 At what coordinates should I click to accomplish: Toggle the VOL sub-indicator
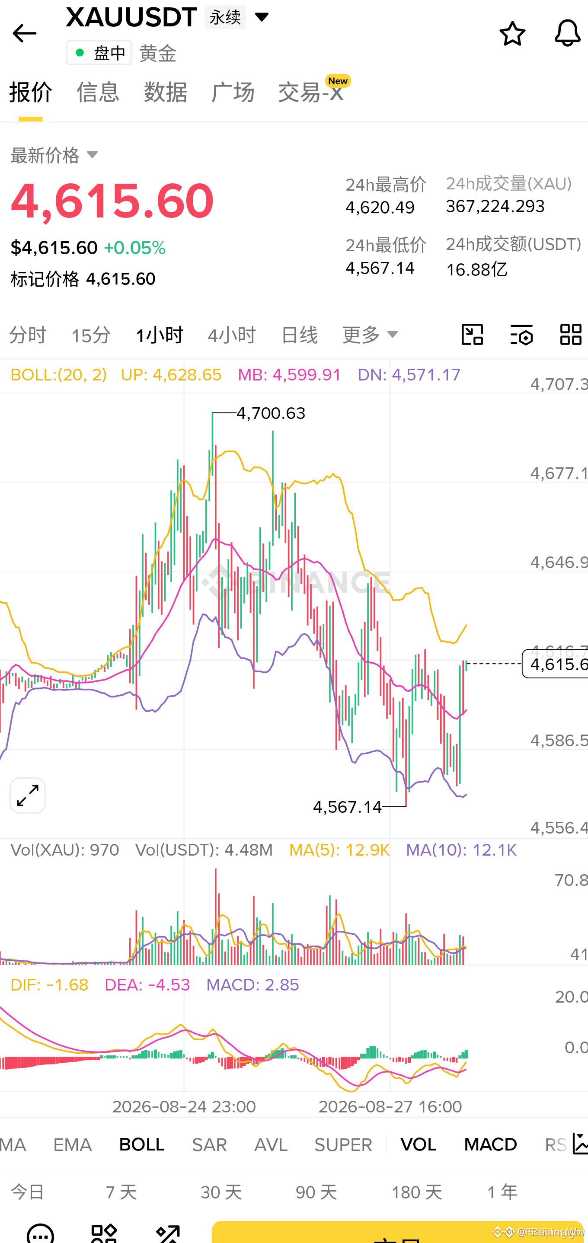(418, 1144)
